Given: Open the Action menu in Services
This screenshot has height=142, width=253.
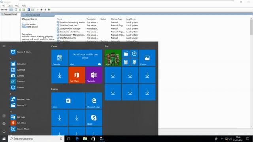Looking at the screenshot, I should click(x=10, y=6).
